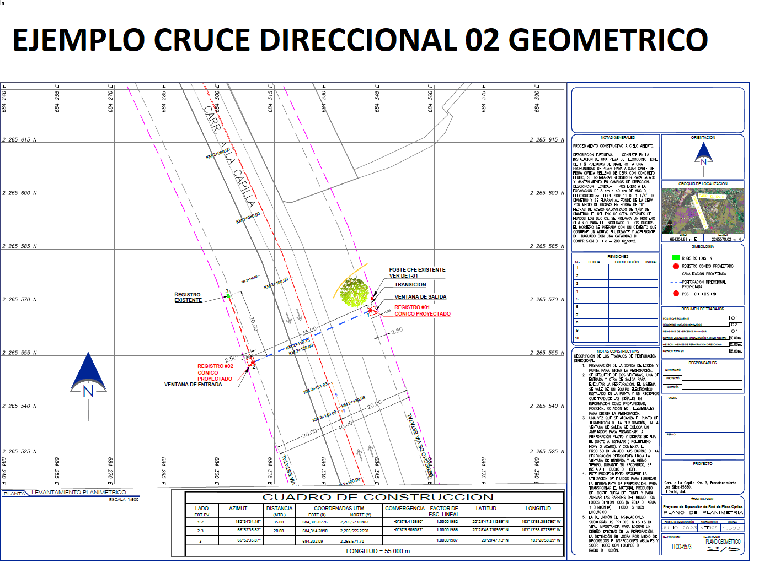Click the CARR. A LA CAPILLA road name
Image resolution: width=759 pixels, height=573 pixels.
tap(229, 156)
